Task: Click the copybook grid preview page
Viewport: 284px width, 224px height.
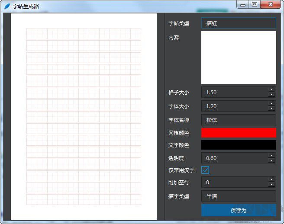Action: [84, 117]
